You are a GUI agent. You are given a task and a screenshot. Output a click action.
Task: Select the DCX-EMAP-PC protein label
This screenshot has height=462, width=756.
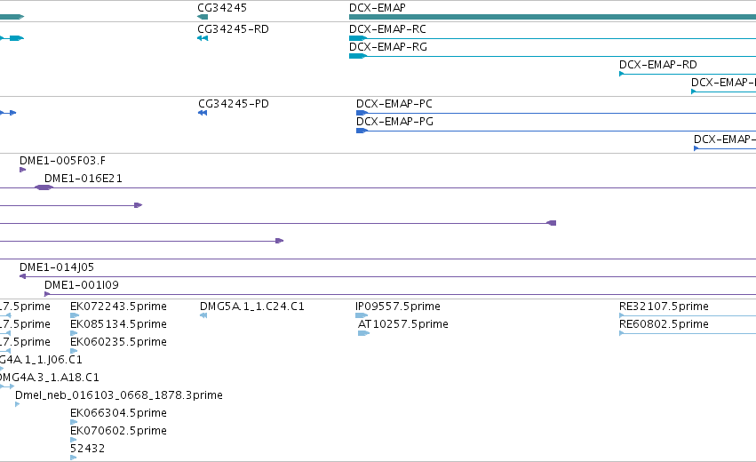tap(394, 104)
